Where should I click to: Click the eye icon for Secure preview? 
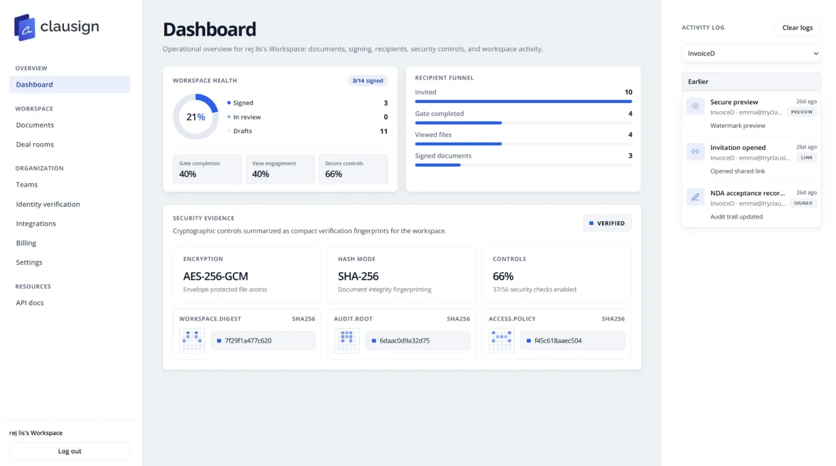click(695, 106)
